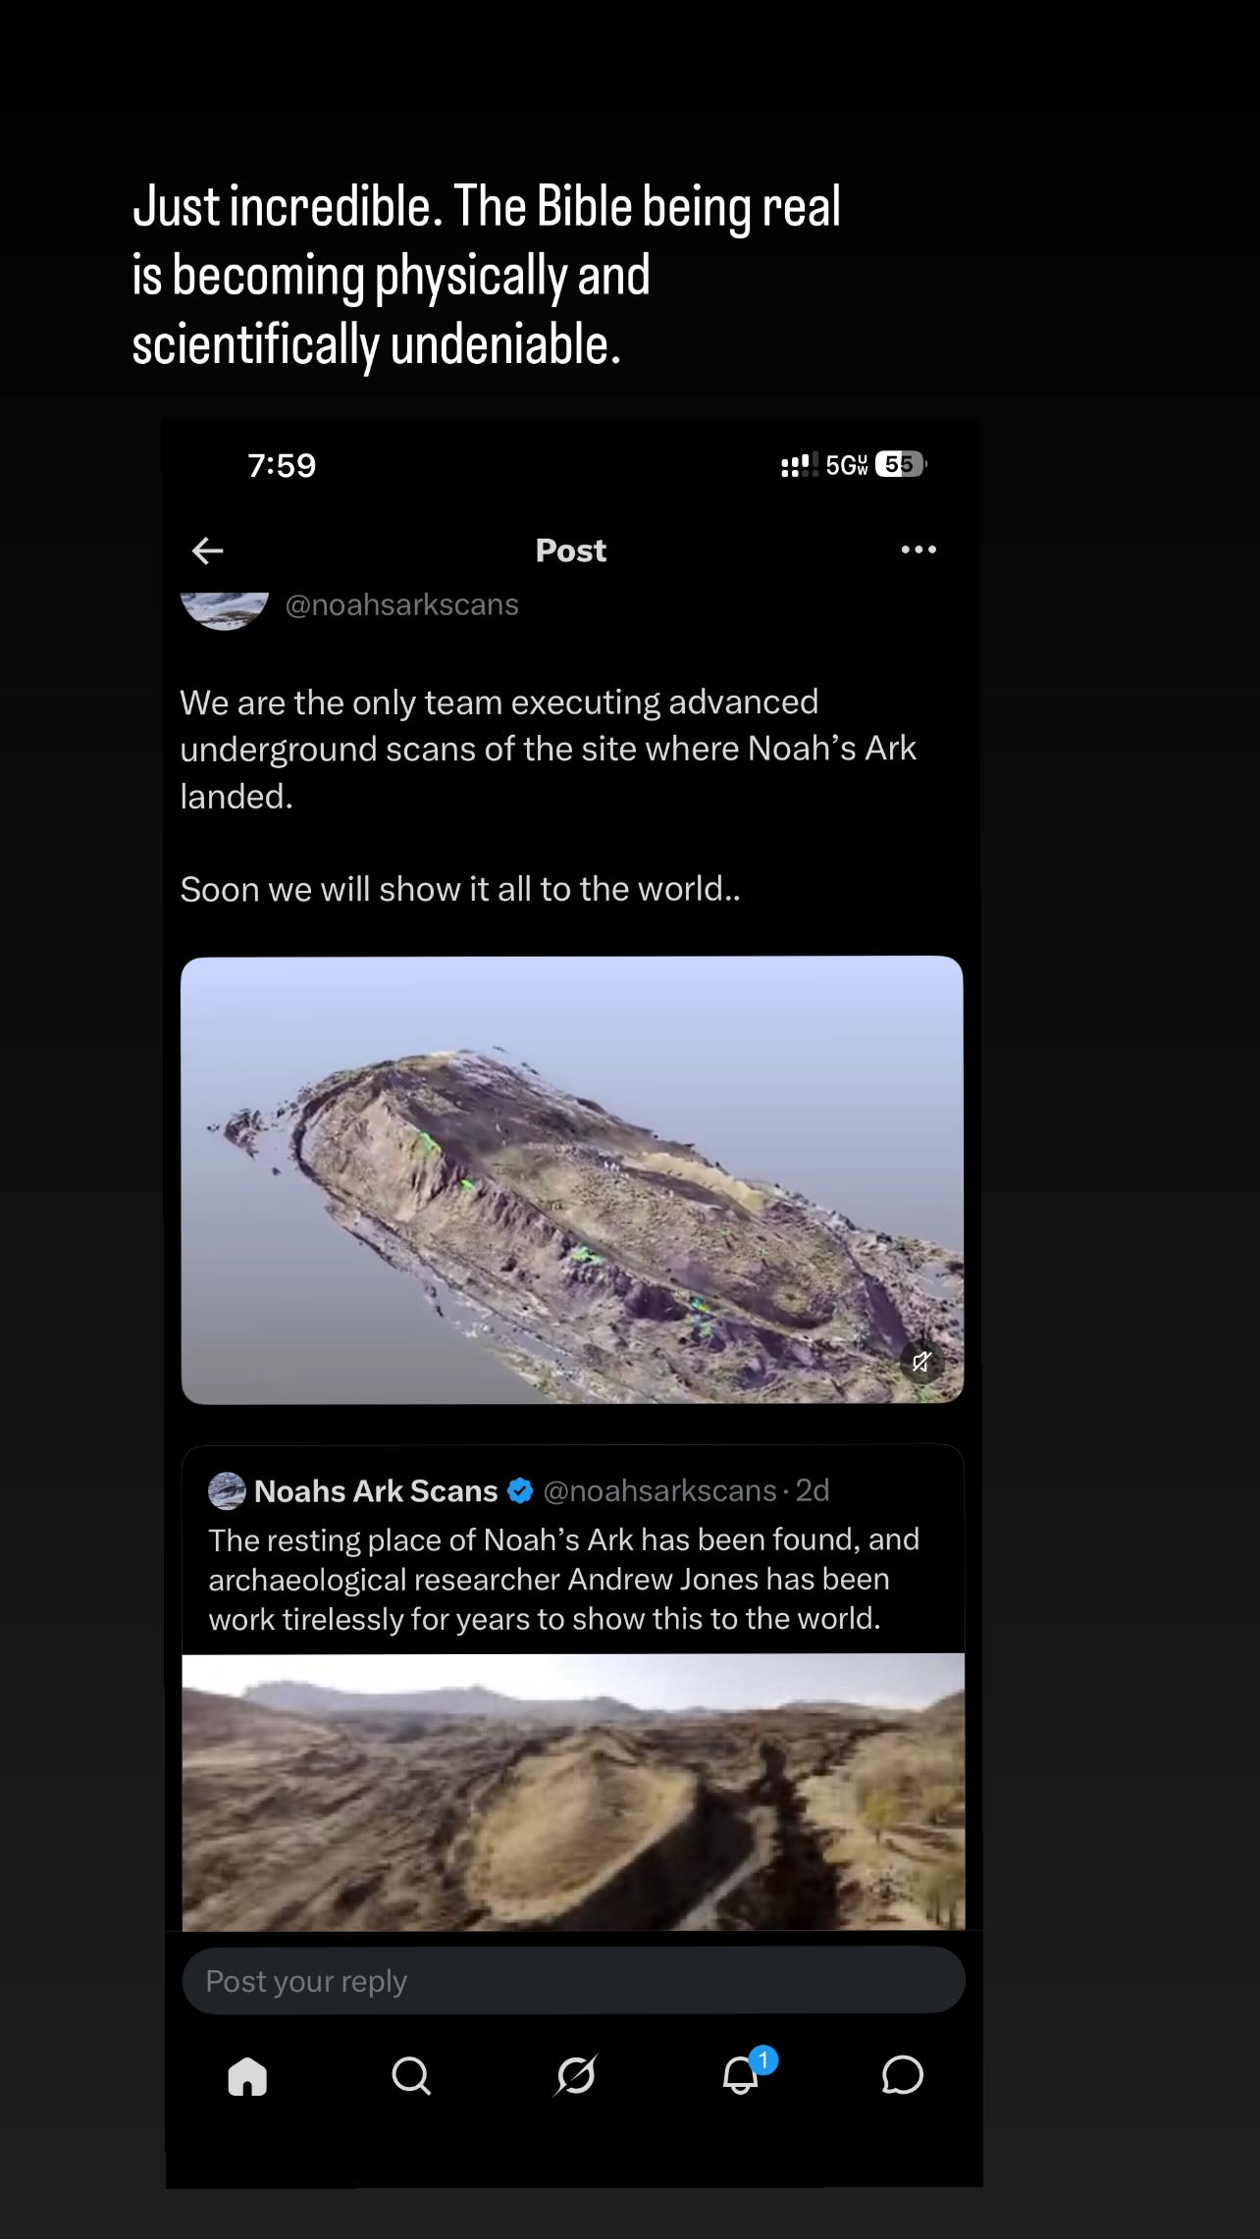This screenshot has width=1260, height=2239.
Task: Tap the @noahsarkscans handle under the header
Action: (401, 604)
